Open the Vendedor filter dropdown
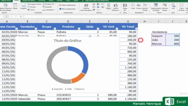Screen dimensions: 188x106 pyautogui.click(x=36, y=29)
